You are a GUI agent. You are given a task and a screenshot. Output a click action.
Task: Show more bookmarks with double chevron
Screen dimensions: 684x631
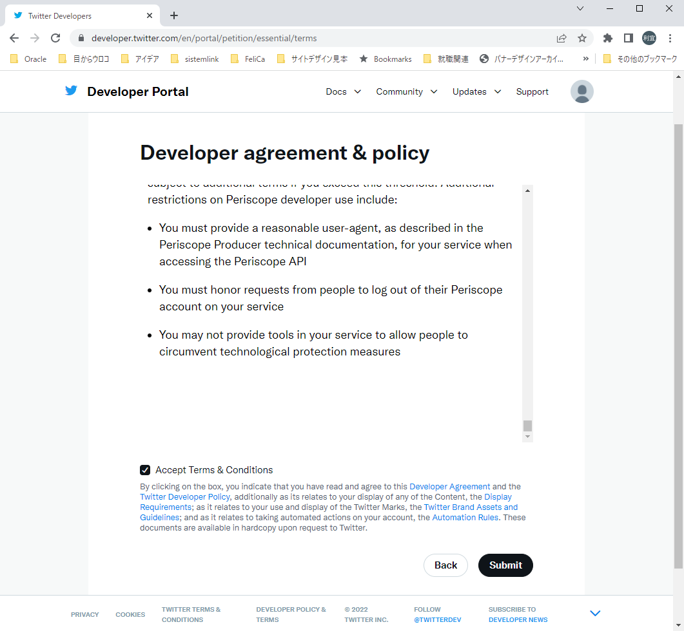(586, 59)
